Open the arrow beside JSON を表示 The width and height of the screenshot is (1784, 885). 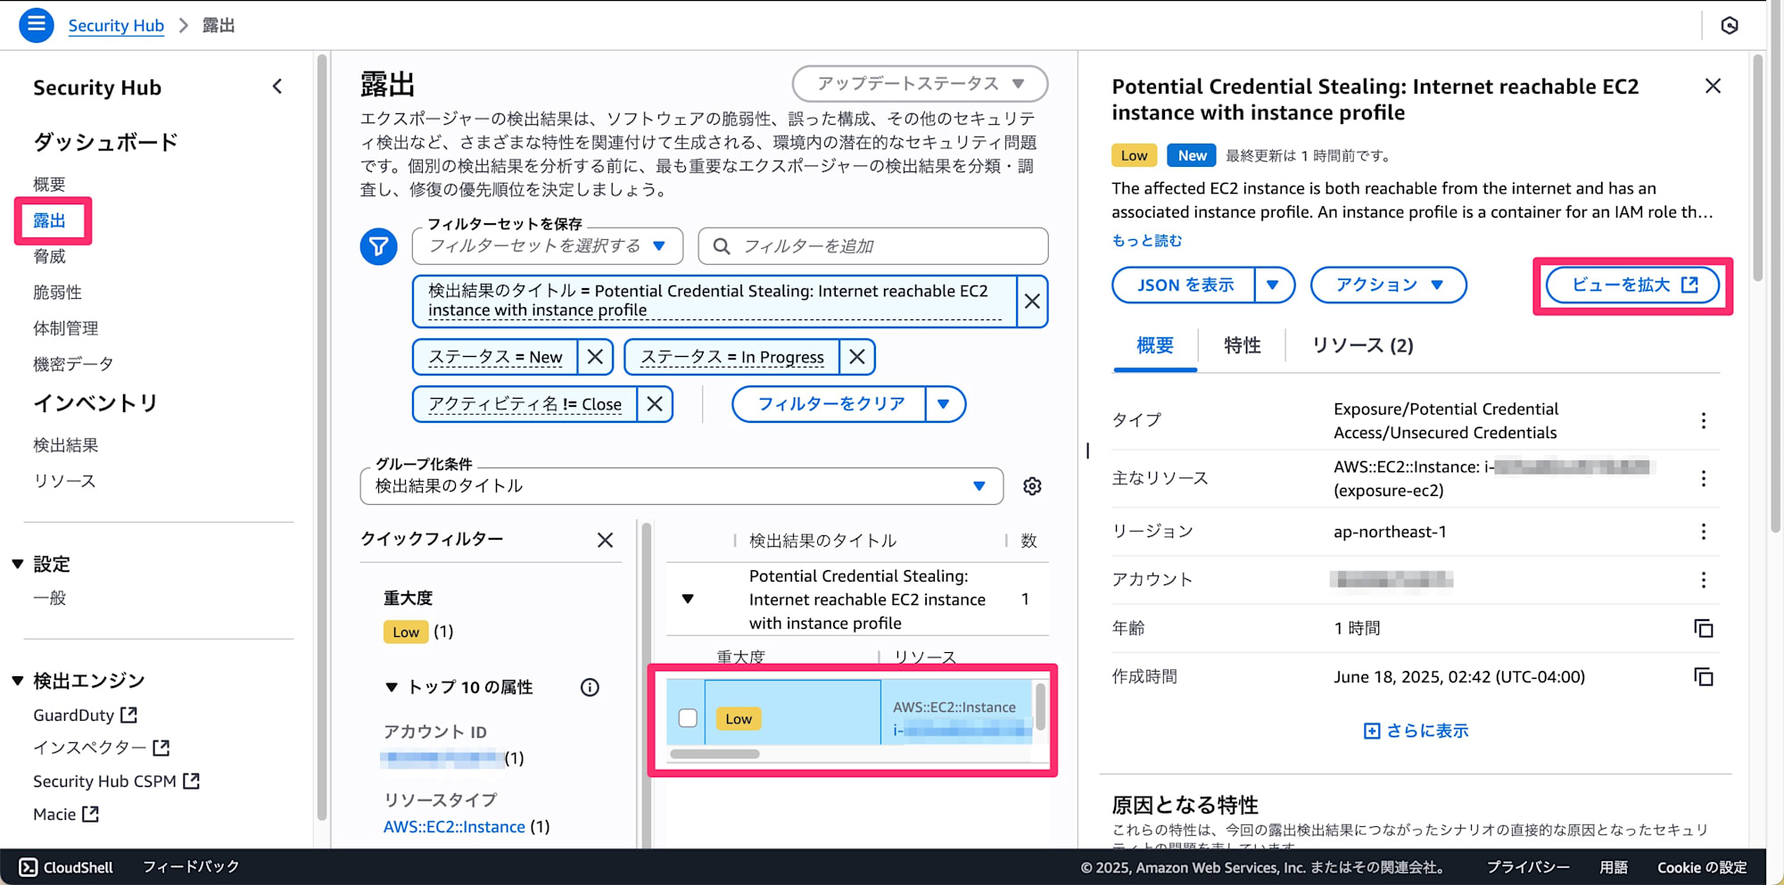[1273, 285]
